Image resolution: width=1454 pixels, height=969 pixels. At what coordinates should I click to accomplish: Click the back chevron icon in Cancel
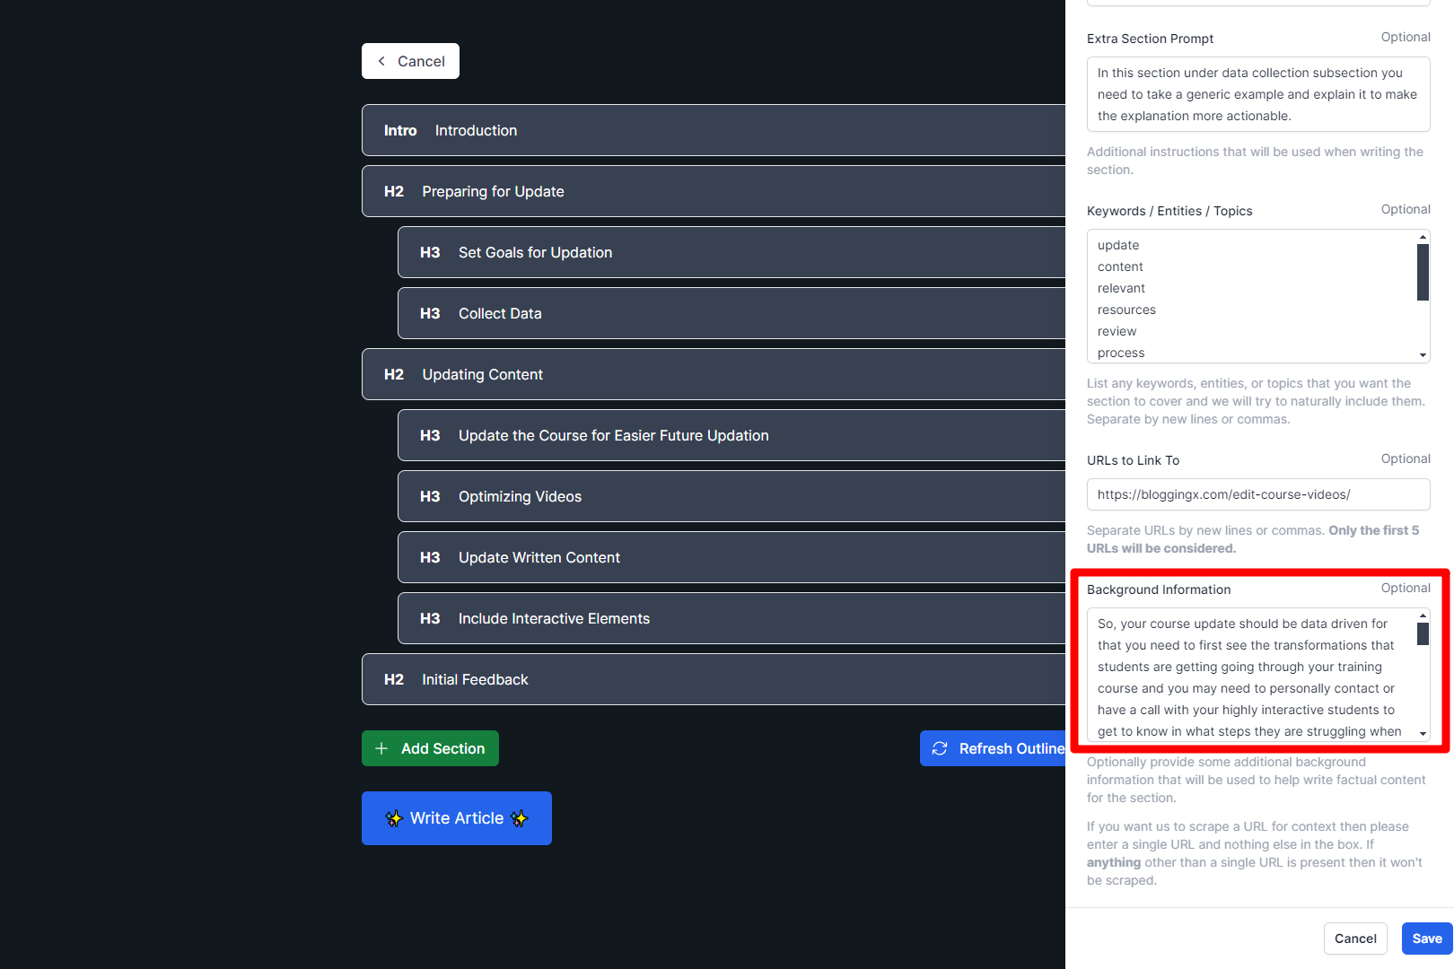click(381, 61)
